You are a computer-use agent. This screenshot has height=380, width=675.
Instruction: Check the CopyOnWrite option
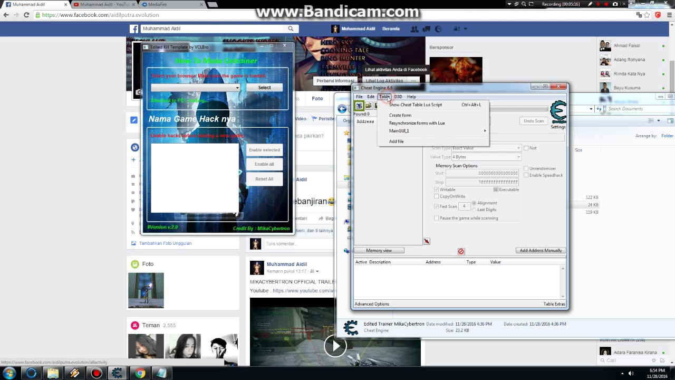tap(436, 196)
